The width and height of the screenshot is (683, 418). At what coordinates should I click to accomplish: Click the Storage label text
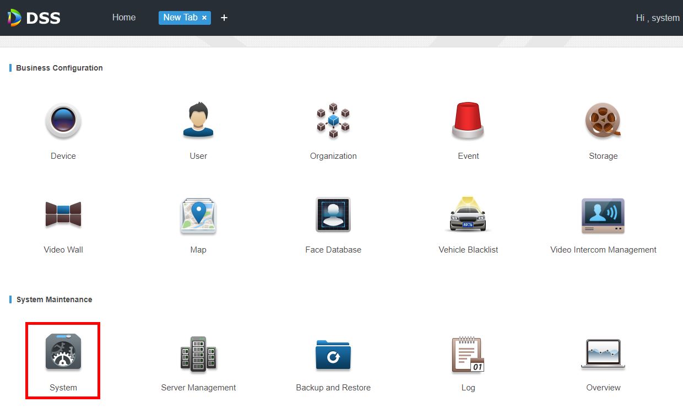[x=603, y=156]
